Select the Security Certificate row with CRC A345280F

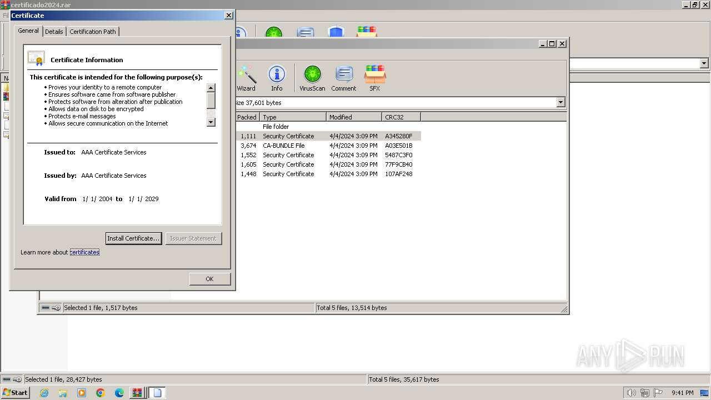point(328,136)
